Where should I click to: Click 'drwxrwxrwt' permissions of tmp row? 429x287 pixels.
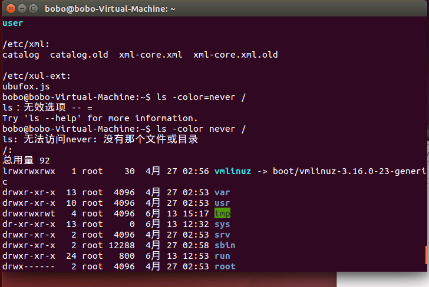point(29,213)
